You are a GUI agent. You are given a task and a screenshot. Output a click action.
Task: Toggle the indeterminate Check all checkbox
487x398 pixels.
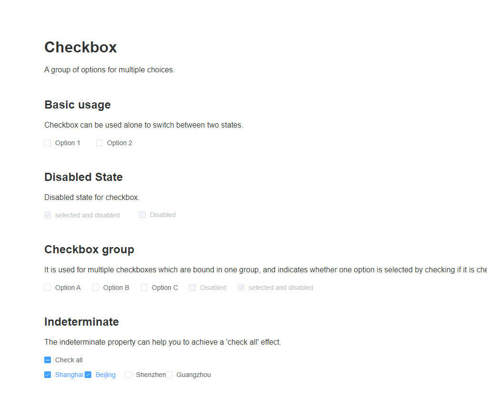pos(48,360)
